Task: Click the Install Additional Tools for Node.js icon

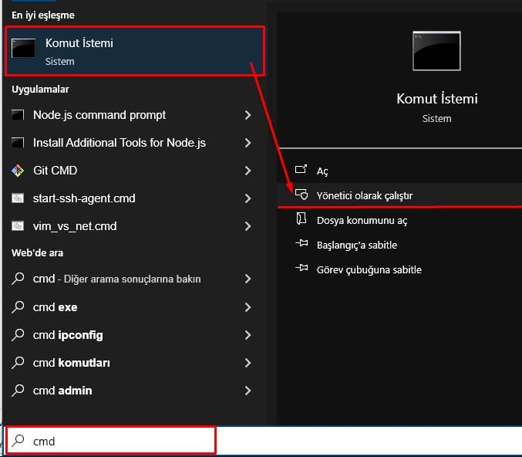Action: (19, 143)
